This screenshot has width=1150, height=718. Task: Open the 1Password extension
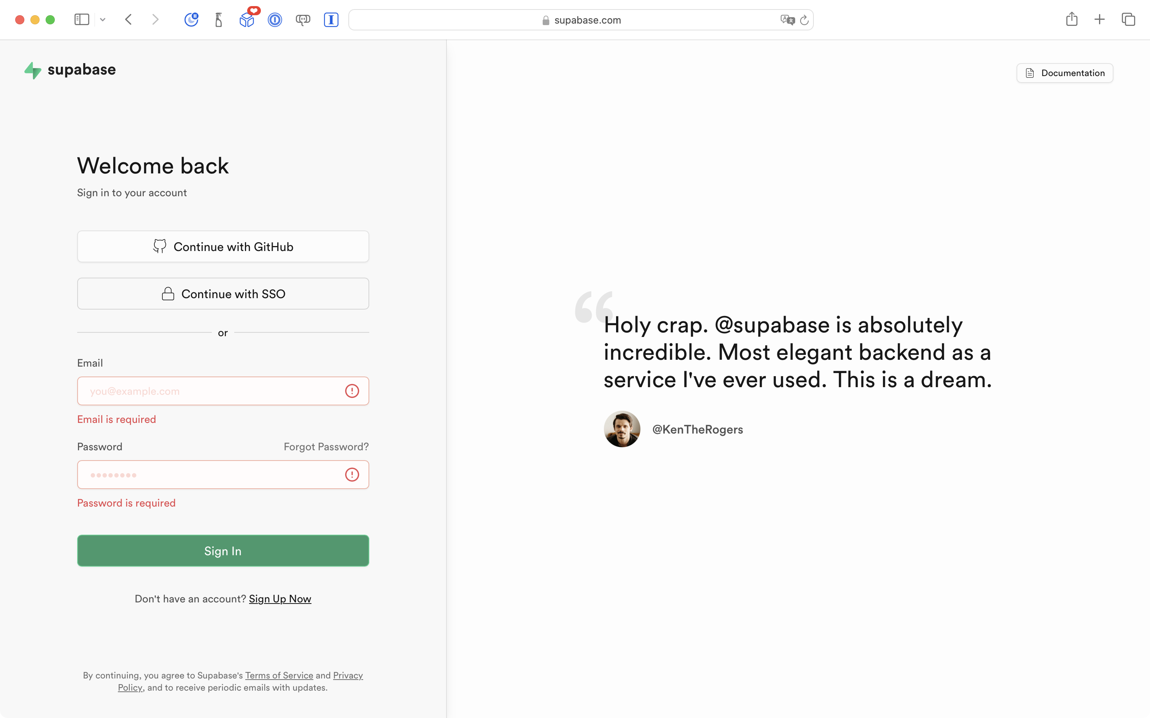point(275,19)
